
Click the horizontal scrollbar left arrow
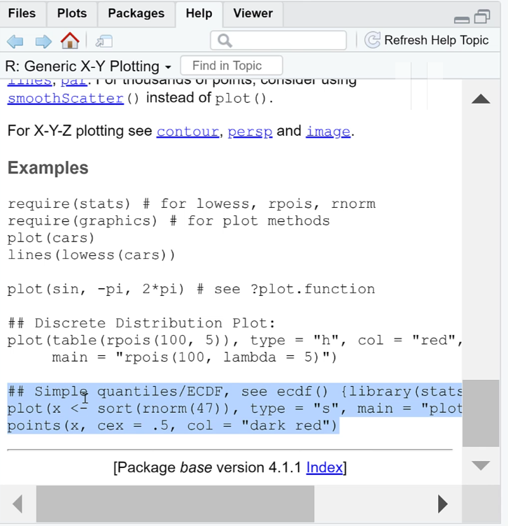tap(17, 504)
